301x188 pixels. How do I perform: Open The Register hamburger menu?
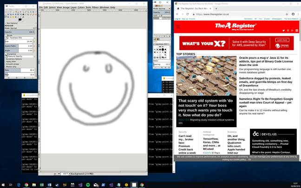coord(178,26)
